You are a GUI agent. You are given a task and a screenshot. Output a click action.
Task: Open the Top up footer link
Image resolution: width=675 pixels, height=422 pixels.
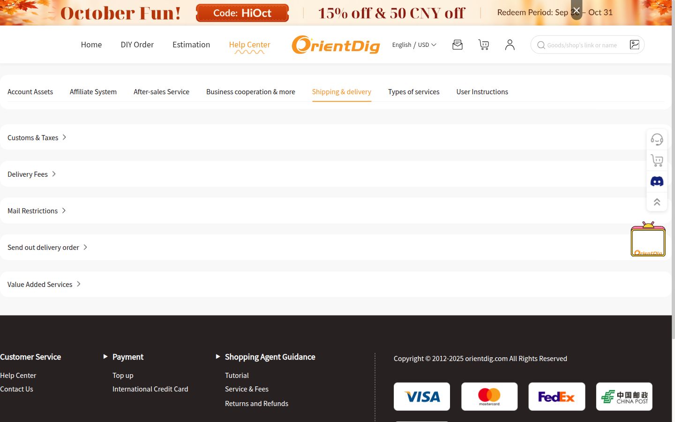tap(123, 376)
